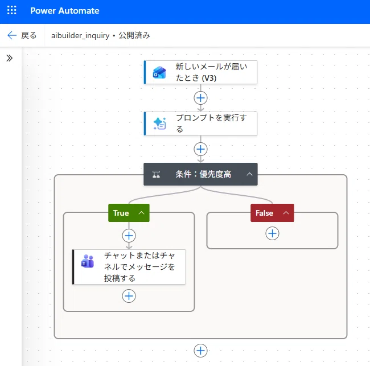The width and height of the screenshot is (370, 366).
Task: Select the False branch label
Action: (264, 213)
